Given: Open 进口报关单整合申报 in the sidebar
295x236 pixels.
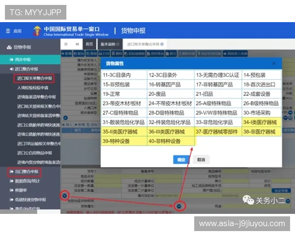Looking at the screenshot, I should 34,78.
